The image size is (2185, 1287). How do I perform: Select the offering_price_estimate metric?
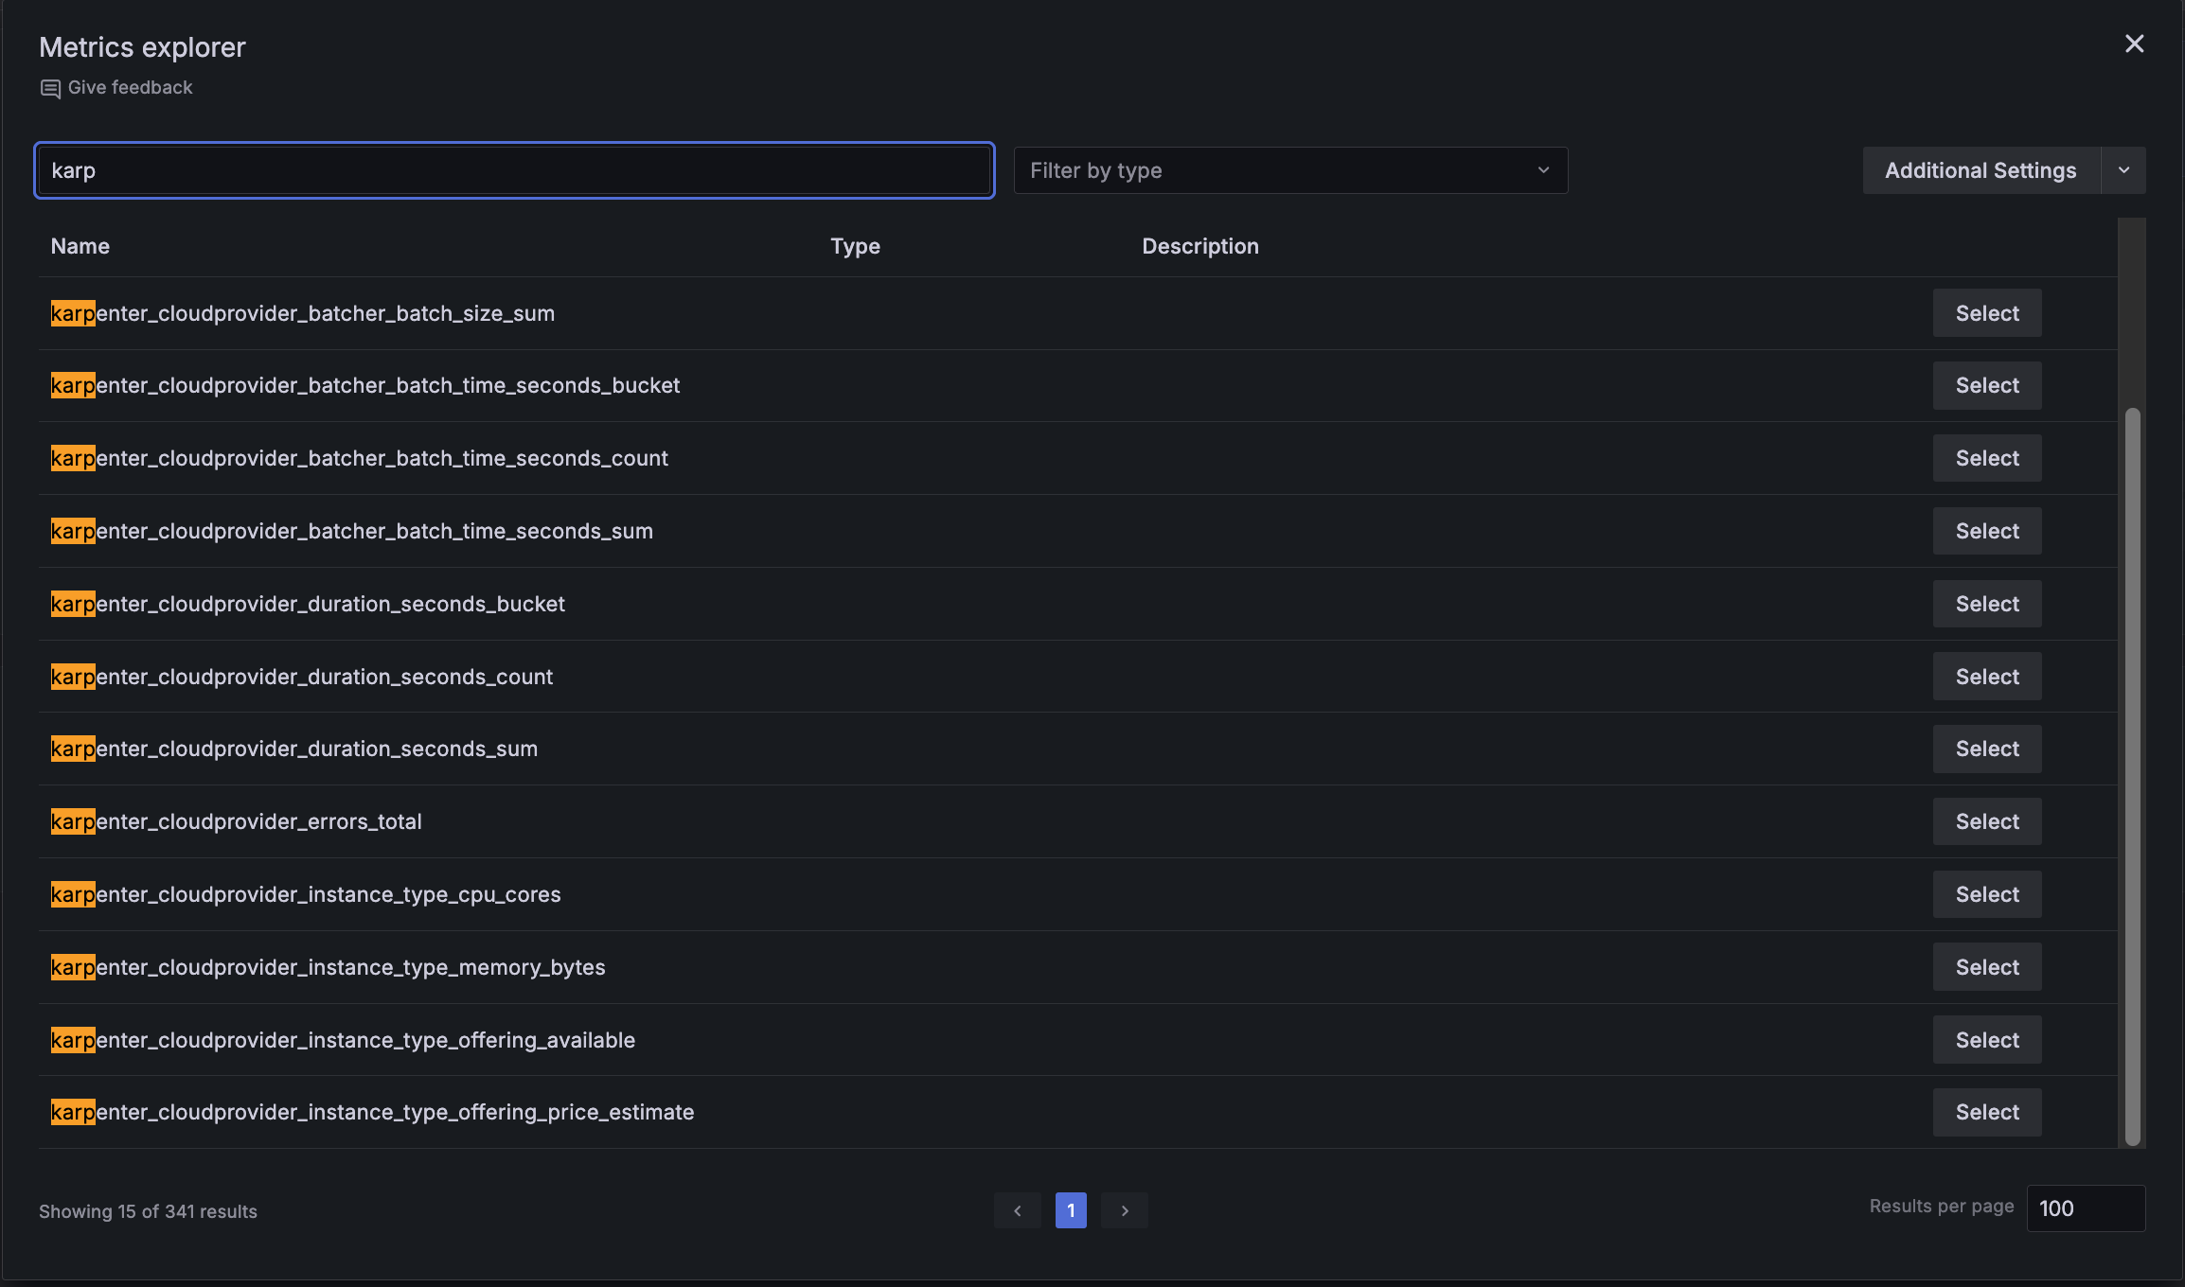pos(1987,1112)
